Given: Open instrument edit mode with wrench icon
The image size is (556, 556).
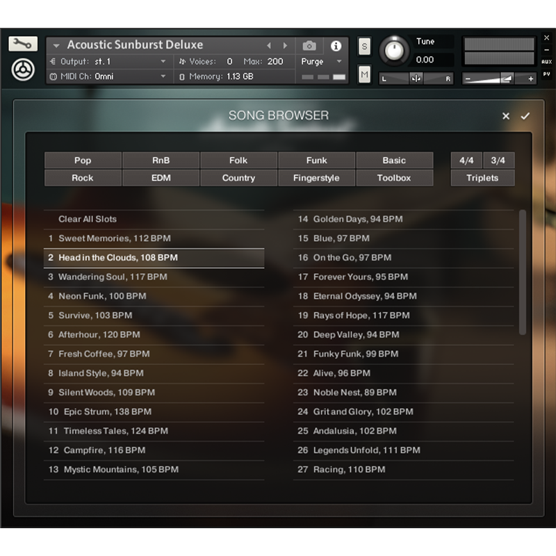Looking at the screenshot, I should click(23, 44).
